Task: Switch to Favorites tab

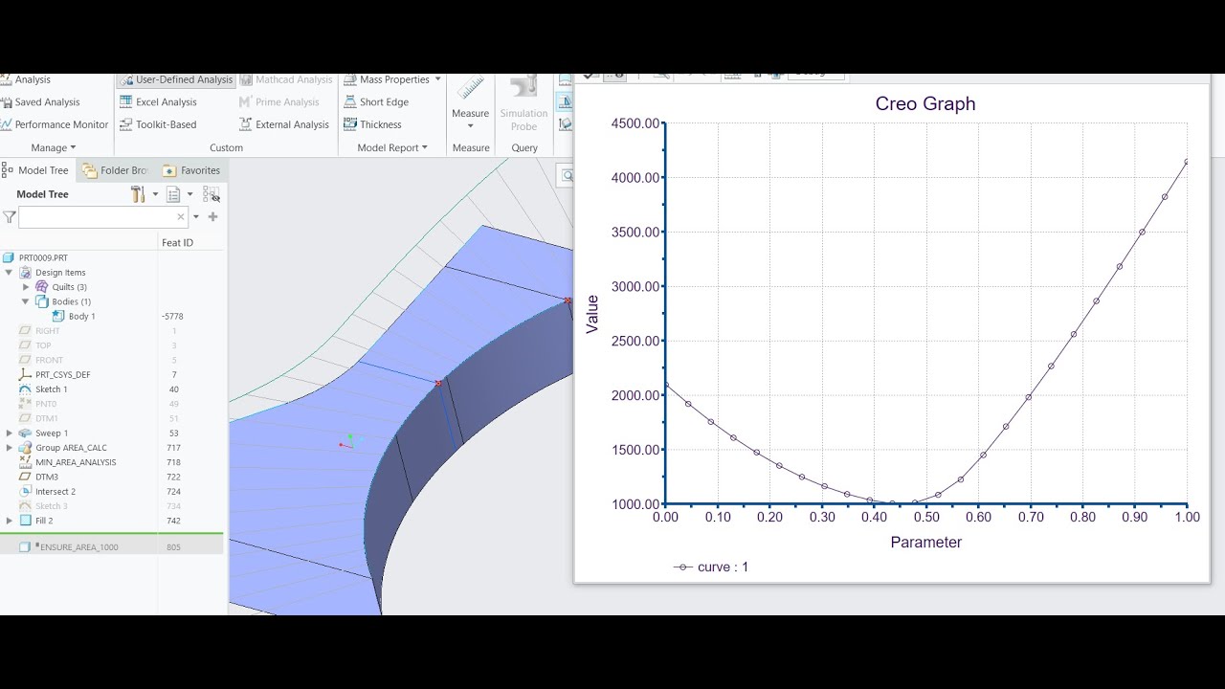Action: point(191,170)
